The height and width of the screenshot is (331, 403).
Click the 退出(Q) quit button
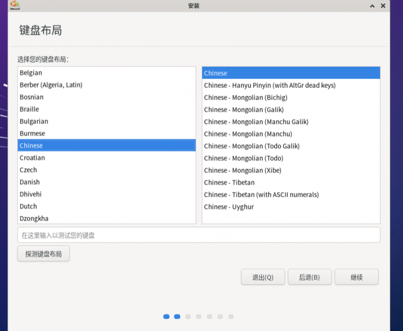tap(263, 277)
